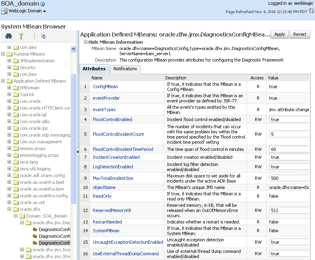Screen dimensions: 315x260
Task: Click the FloodControlEnabled value field
Action: pos(289,119)
